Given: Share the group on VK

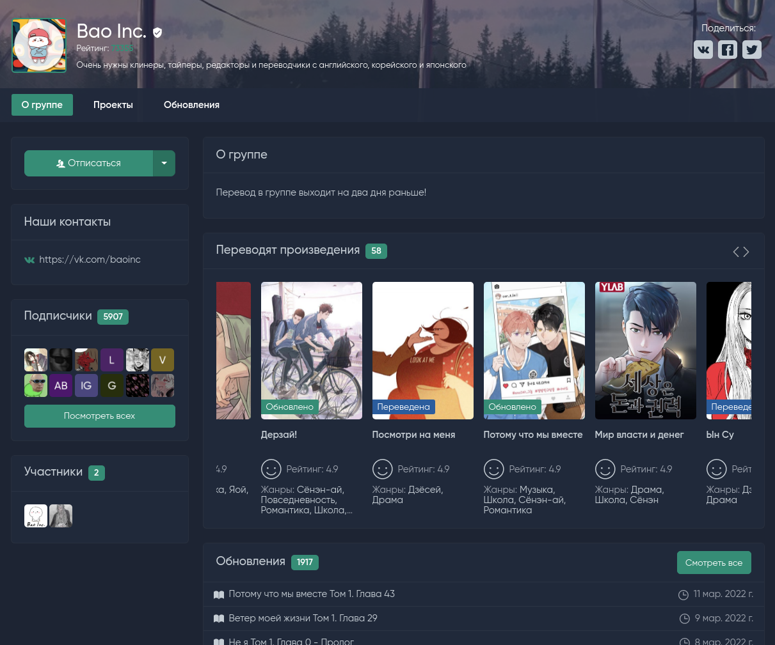Looking at the screenshot, I should click(x=703, y=50).
